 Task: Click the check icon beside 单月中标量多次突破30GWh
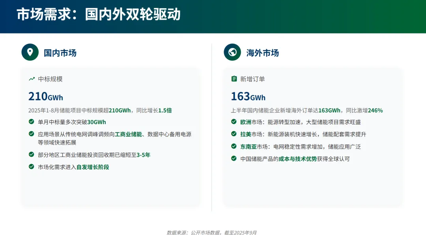point(32,122)
